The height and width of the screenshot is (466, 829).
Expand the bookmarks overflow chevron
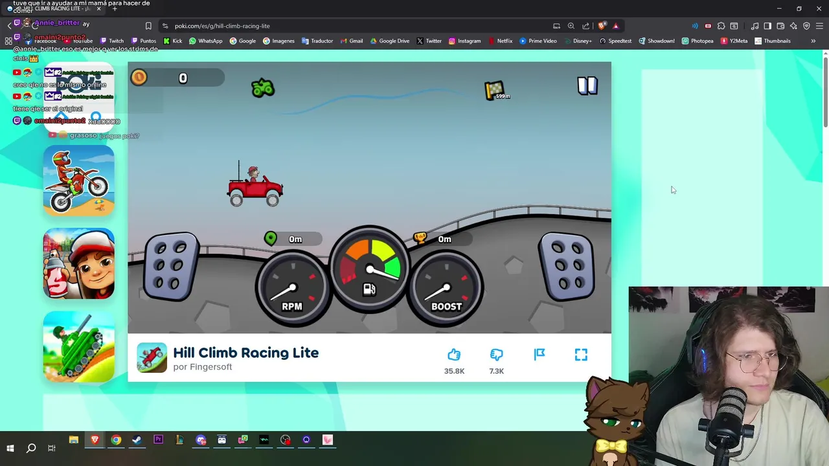point(813,41)
